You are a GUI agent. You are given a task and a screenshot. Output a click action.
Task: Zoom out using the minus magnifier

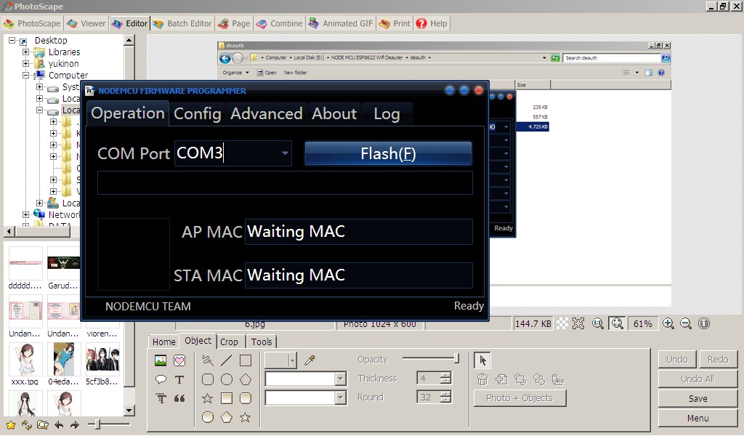(x=686, y=323)
